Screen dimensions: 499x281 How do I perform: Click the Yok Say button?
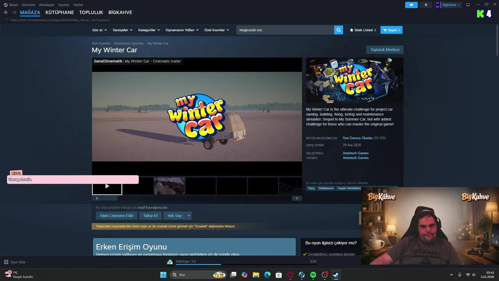pyautogui.click(x=175, y=215)
